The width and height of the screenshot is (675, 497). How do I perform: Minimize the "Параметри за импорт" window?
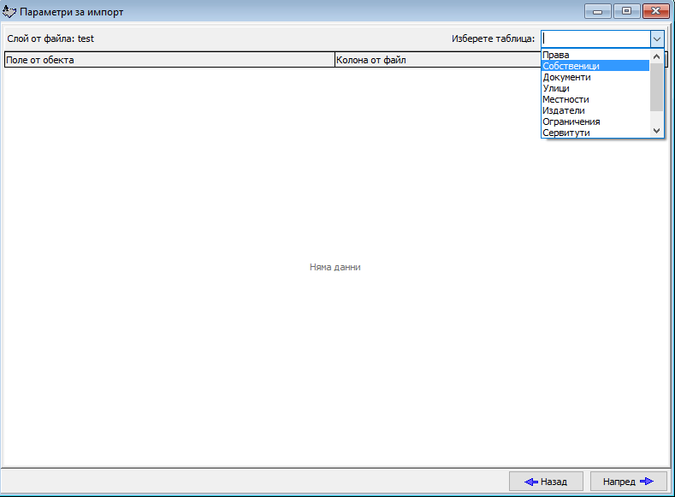click(x=596, y=11)
